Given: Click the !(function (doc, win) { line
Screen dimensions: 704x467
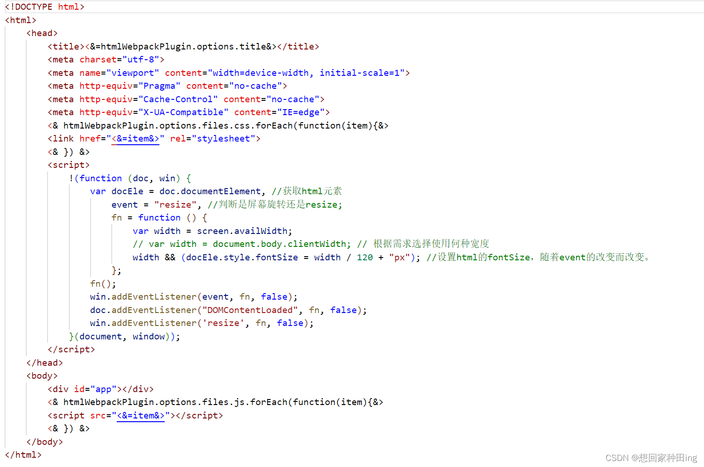Looking at the screenshot, I should (130, 178).
